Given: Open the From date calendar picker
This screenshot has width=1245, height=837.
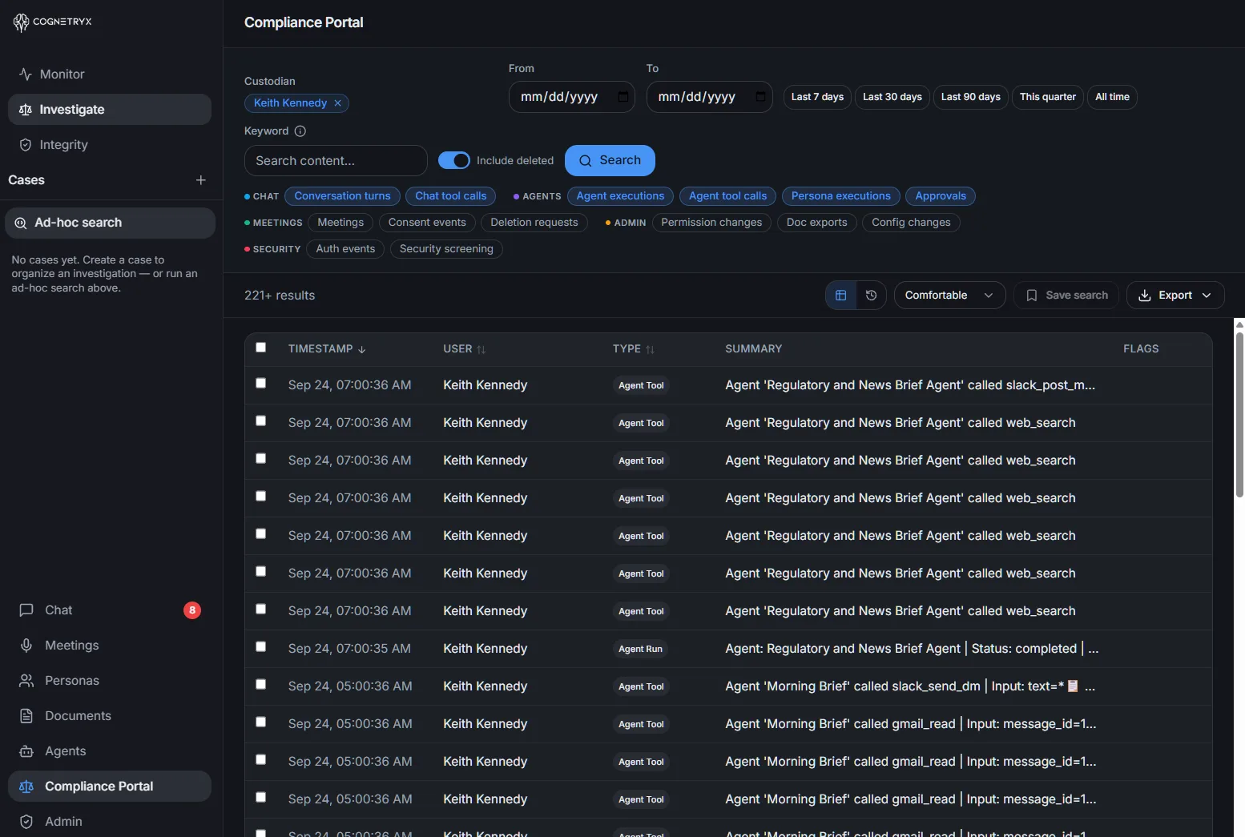Looking at the screenshot, I should (x=623, y=97).
